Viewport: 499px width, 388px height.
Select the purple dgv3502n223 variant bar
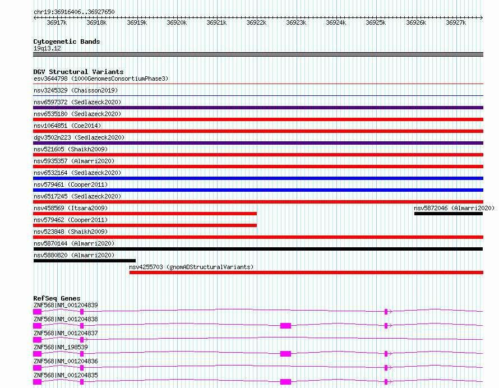click(x=258, y=143)
